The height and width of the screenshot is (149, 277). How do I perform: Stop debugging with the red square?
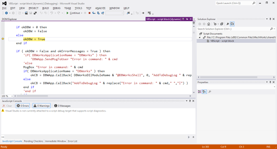click(89, 13)
